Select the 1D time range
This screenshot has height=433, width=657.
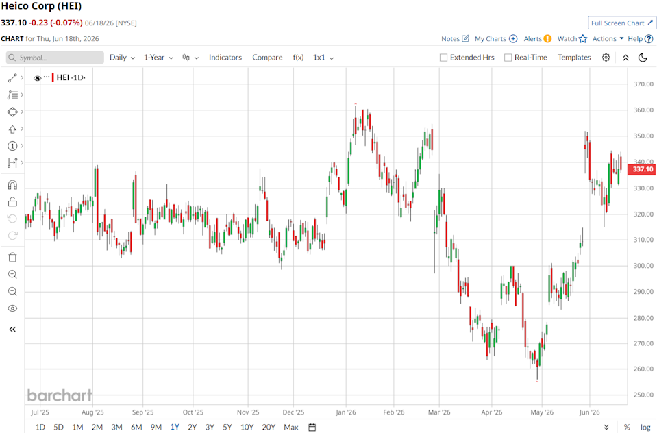(x=40, y=427)
